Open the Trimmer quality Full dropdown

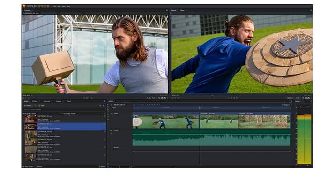tap(154, 98)
